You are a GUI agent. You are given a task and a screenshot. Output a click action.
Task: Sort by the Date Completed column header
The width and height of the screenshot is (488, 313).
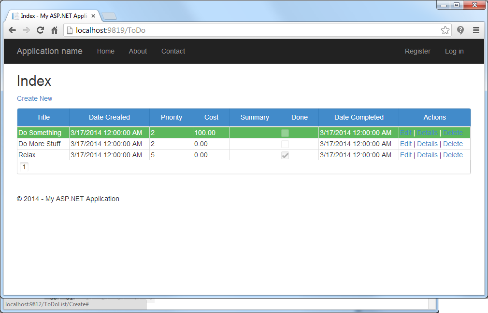(359, 117)
